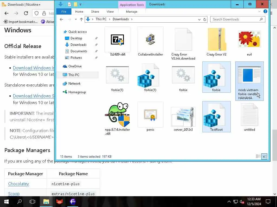Open Downloads in navigation pane
This screenshot has width=277, height=207.
78,45
